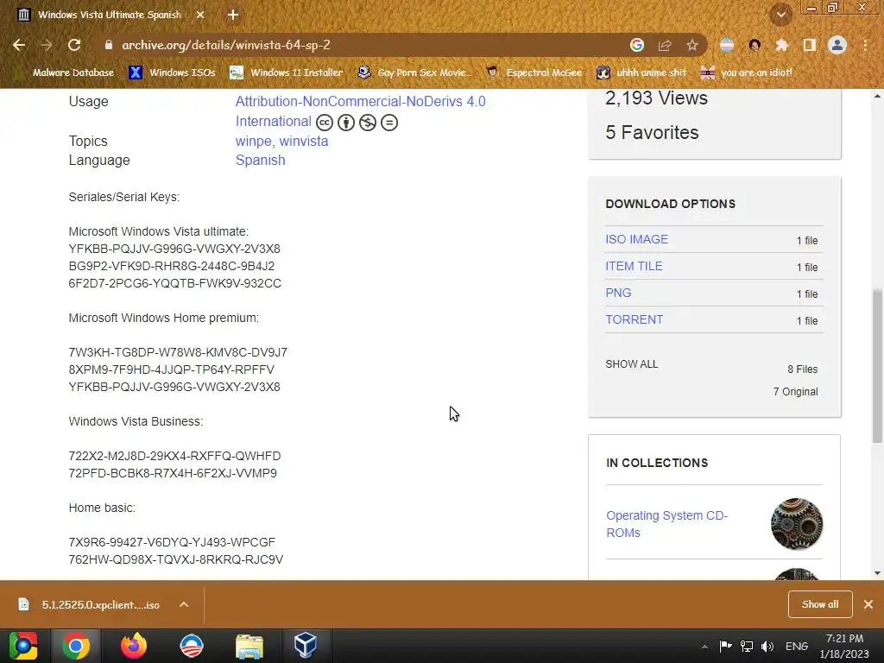
Task: Open a new browser tab
Action: (x=233, y=15)
